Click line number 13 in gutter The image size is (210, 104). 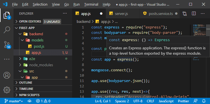pos(81,92)
